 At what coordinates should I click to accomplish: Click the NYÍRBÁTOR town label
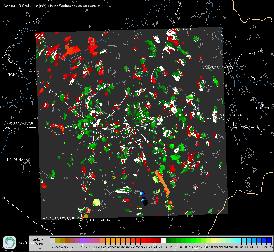click(204, 162)
